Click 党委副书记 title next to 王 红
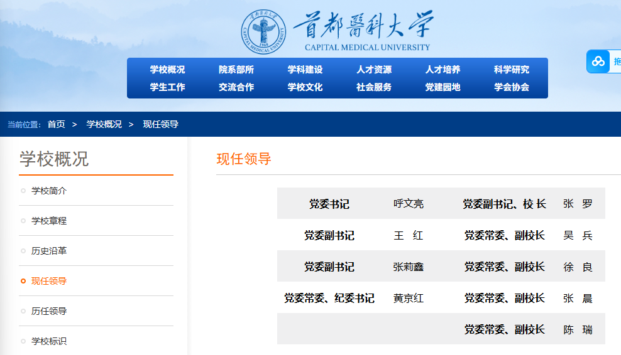This screenshot has height=355, width=621. (x=329, y=236)
